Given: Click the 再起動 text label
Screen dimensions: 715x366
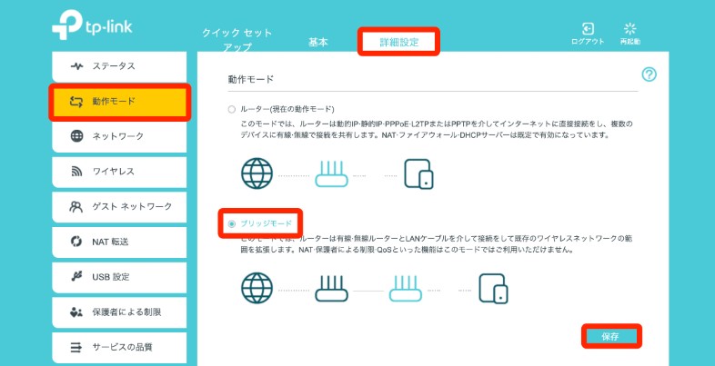Looking at the screenshot, I should 629,42.
